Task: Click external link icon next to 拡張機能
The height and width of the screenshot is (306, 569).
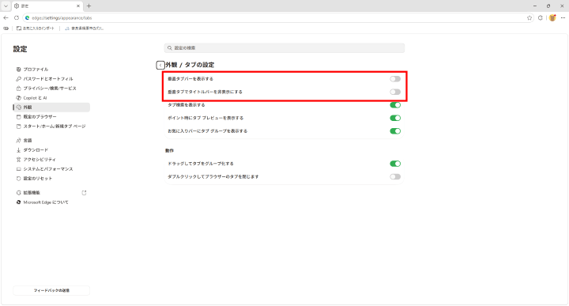Action: pyautogui.click(x=85, y=193)
